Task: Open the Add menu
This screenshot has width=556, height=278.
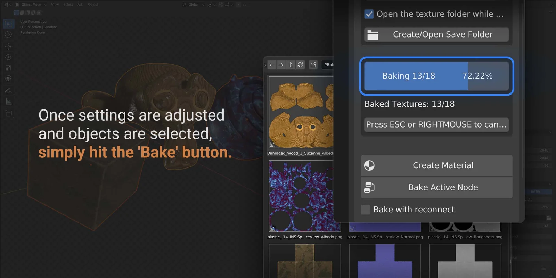Action: tap(81, 5)
